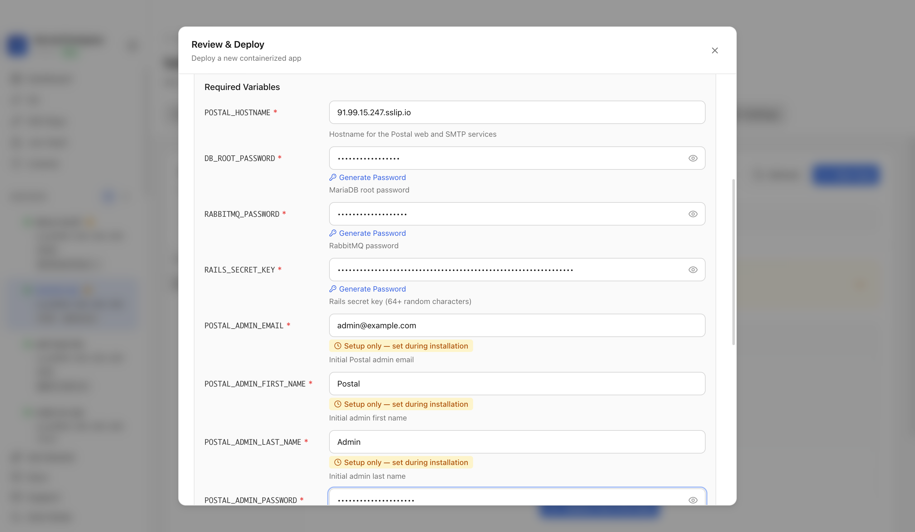
Task: Generate Password for RabbitMQ
Action: coord(367,233)
